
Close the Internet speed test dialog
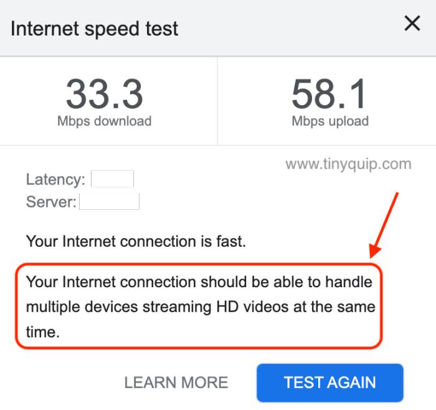click(412, 24)
